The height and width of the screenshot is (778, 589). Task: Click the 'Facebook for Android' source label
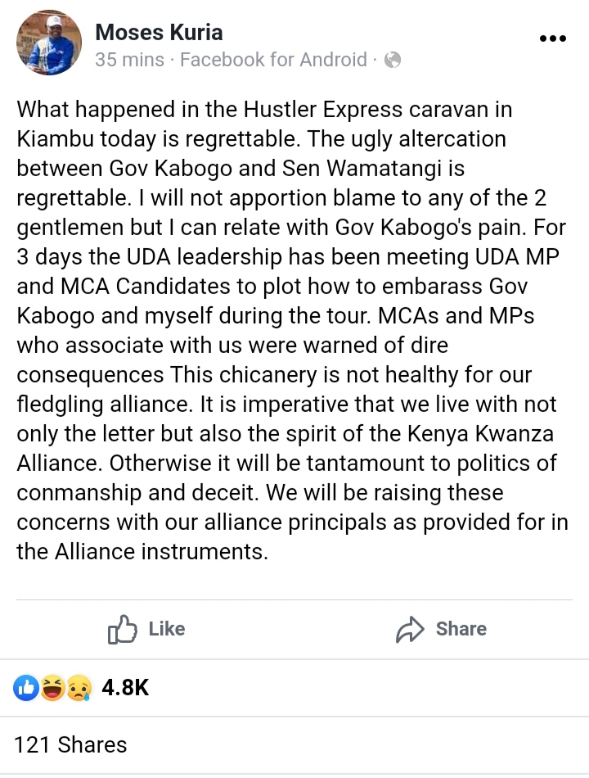[x=273, y=60]
